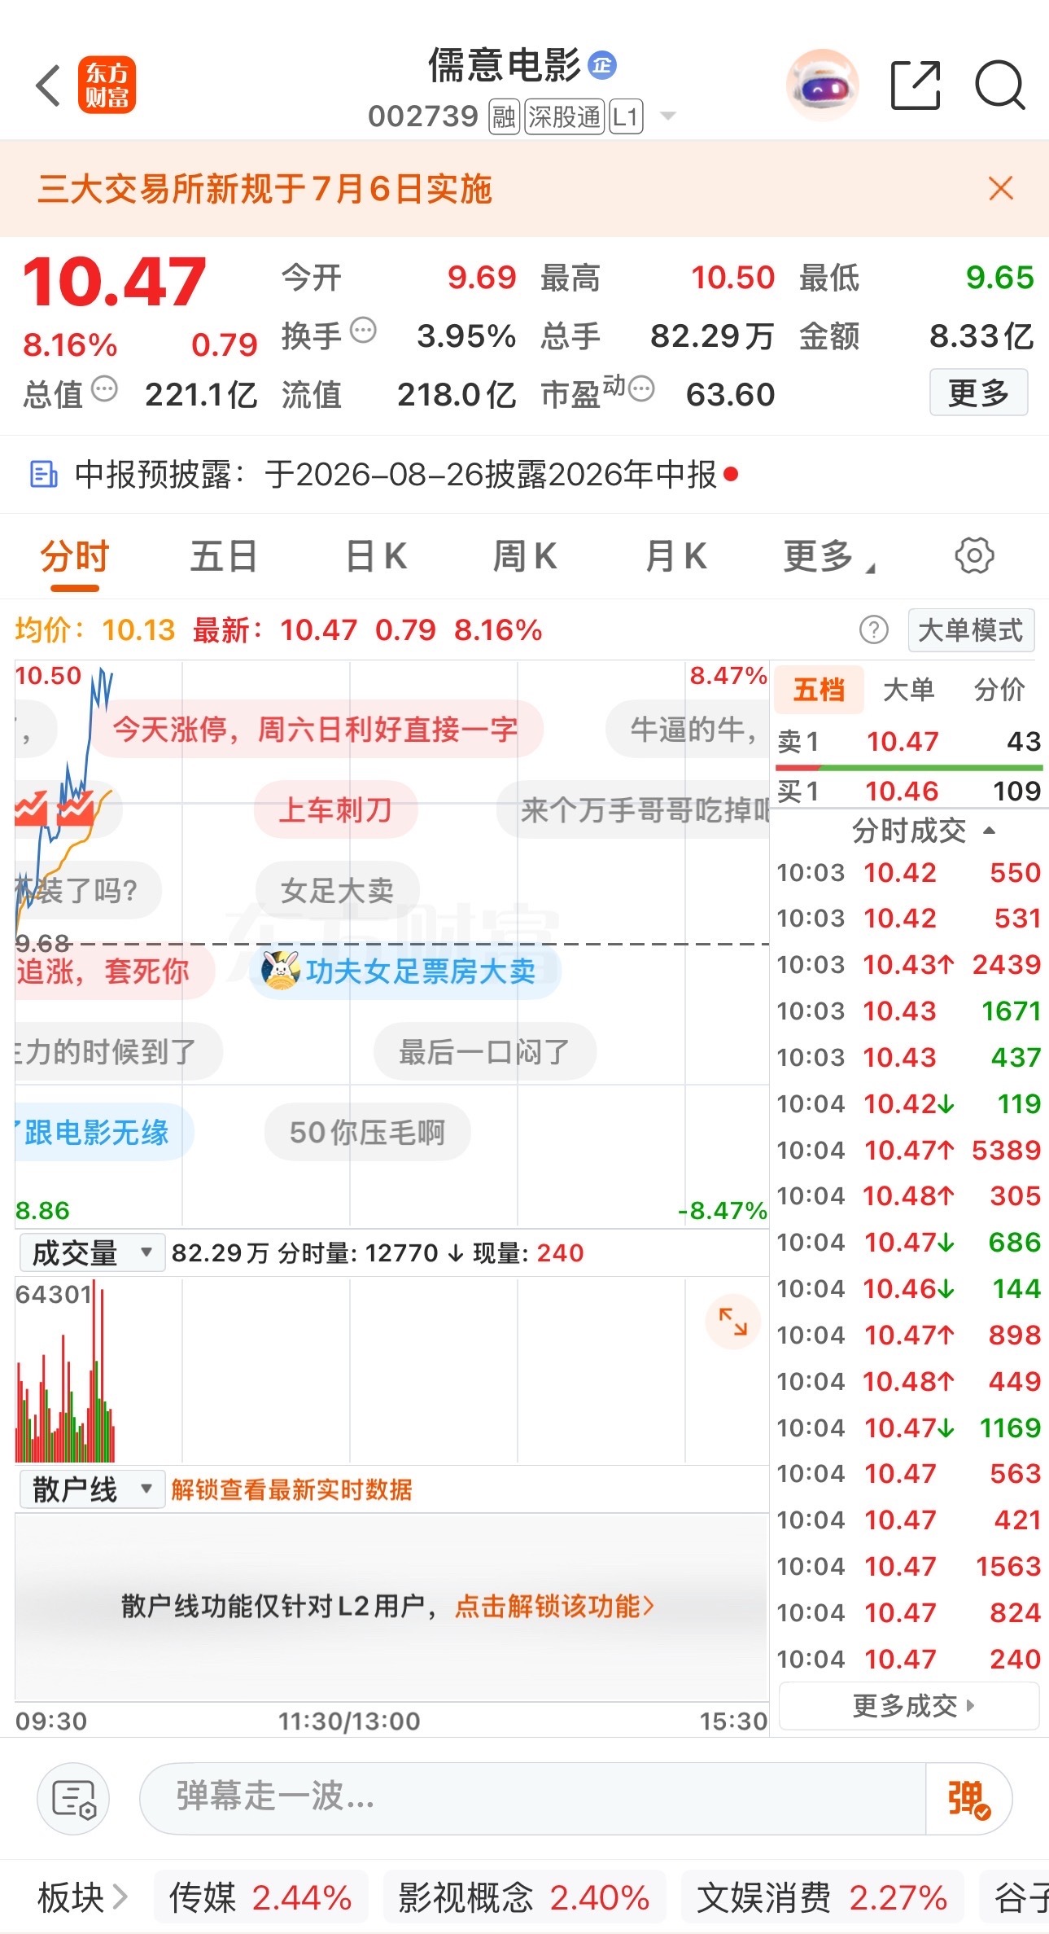Tap the red chart-up icon on bullet comment
The width and height of the screenshot is (1049, 1934).
75,809
